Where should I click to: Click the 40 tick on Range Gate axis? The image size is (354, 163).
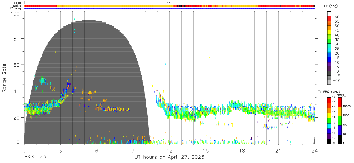(16, 91)
